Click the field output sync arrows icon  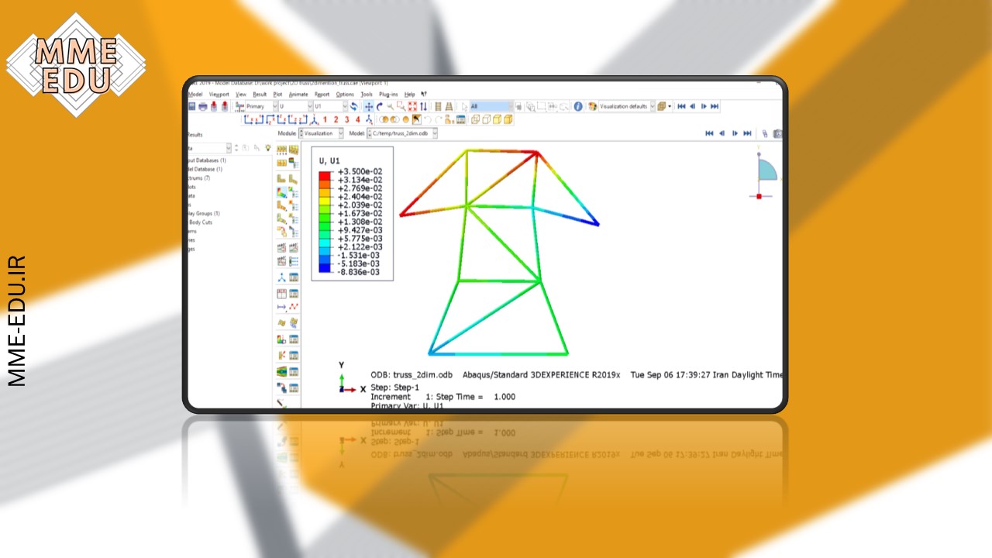pyautogui.click(x=353, y=106)
